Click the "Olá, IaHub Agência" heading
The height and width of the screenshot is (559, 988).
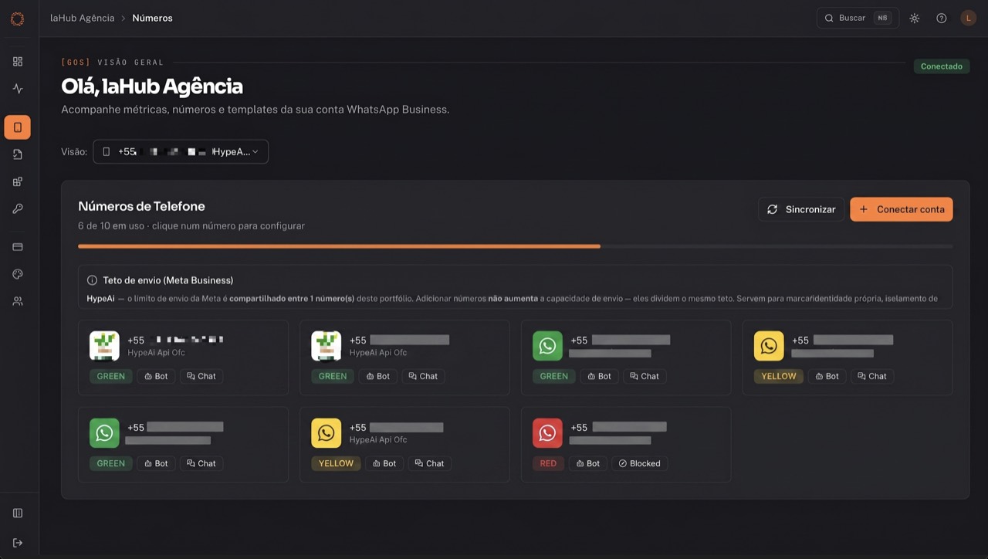click(152, 86)
